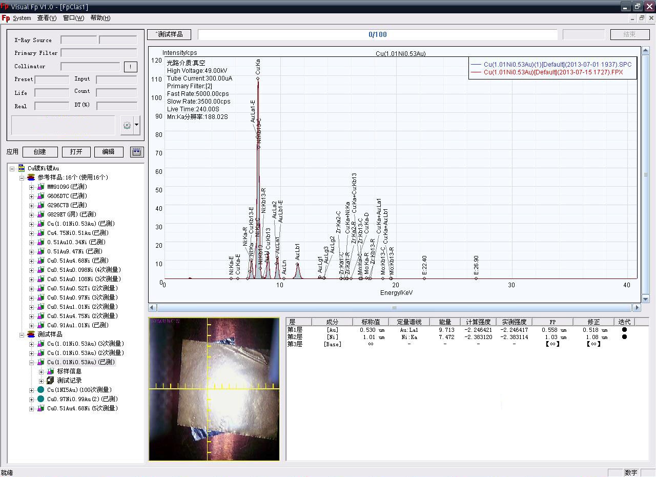Open the dropdown arrow next to the gear
Screen dimensions: 656x477
[137, 126]
